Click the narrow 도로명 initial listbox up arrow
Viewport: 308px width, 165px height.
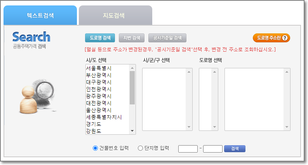tap(214, 72)
